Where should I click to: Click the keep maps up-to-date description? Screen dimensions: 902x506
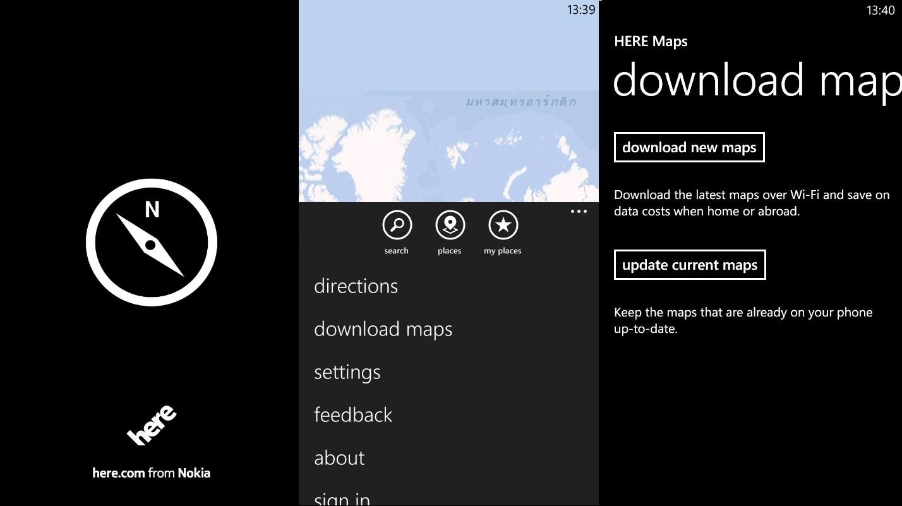pos(743,320)
